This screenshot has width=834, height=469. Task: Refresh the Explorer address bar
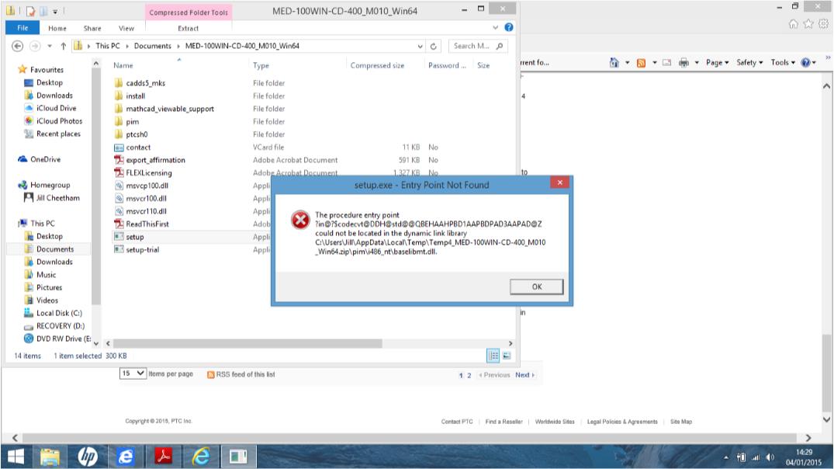[x=434, y=47]
